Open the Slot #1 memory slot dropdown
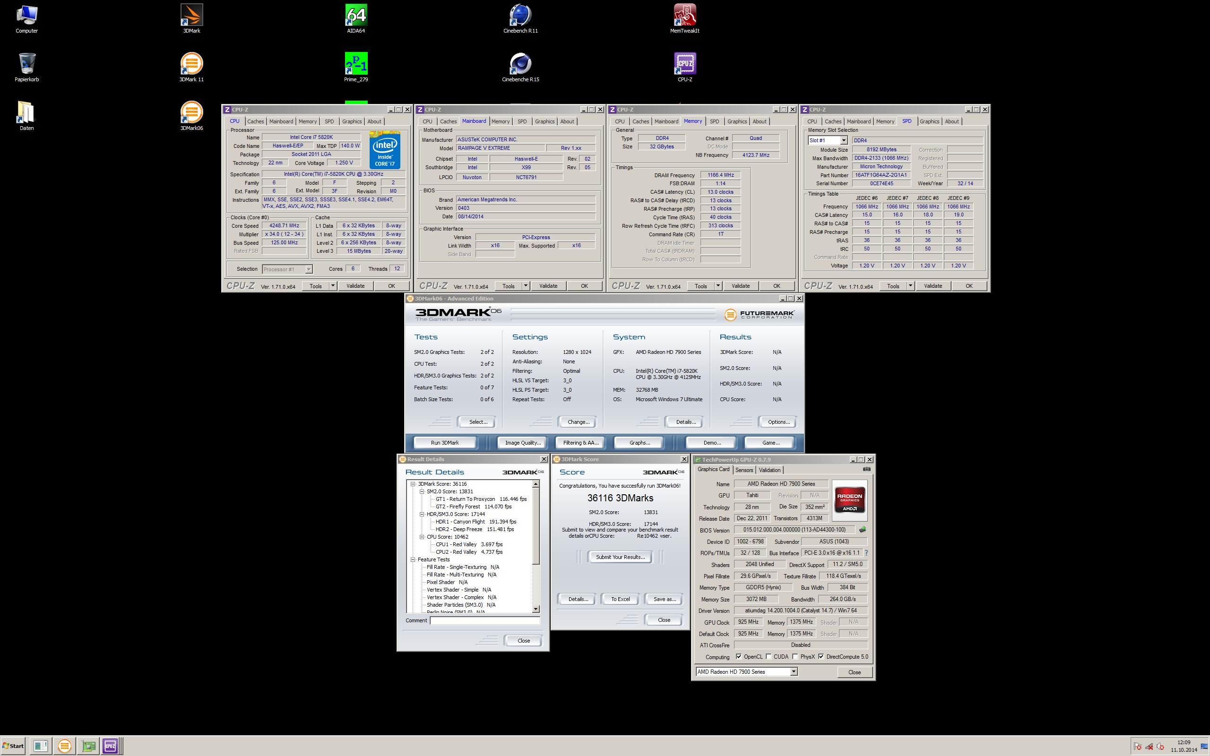 point(844,140)
